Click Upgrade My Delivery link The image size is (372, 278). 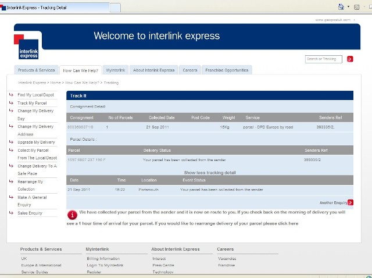(36, 142)
